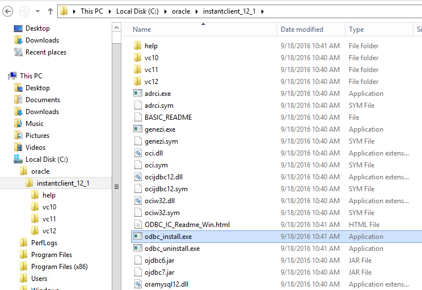Image resolution: width=422 pixels, height=290 pixels.
Task: Open Documents in navigation pane
Action: point(43,100)
